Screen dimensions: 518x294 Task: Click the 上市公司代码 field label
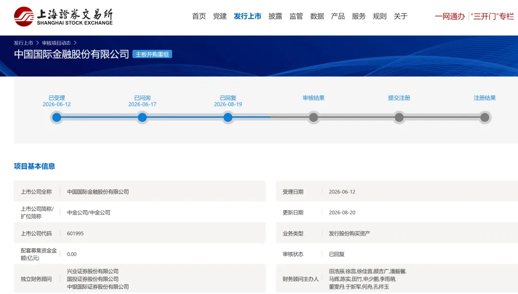[x=36, y=233]
